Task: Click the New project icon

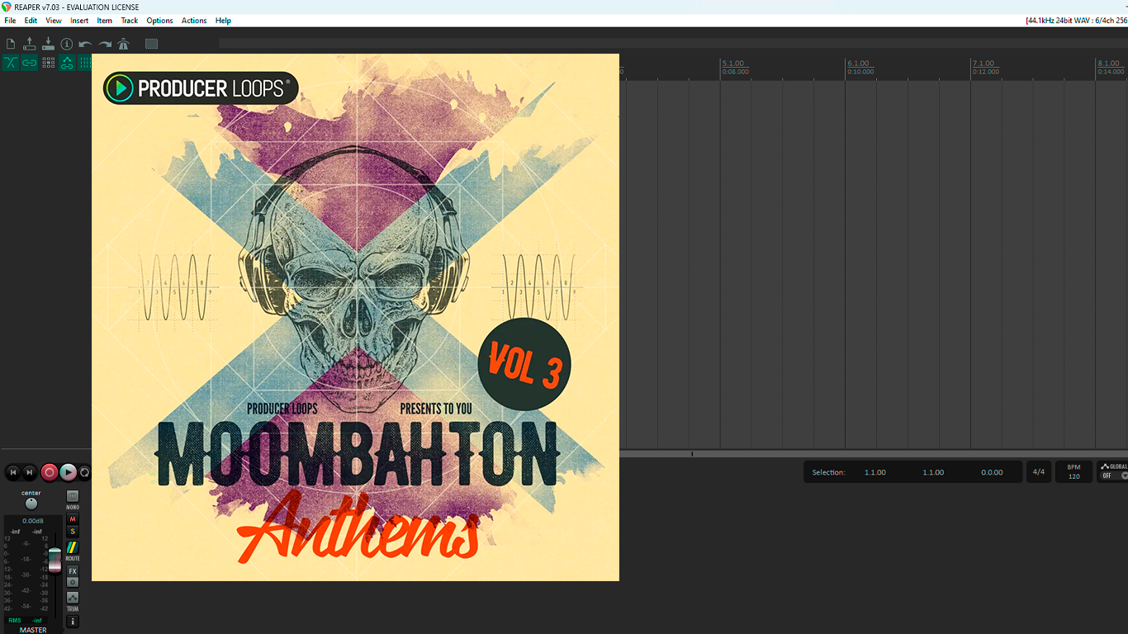Action: pyautogui.click(x=11, y=44)
